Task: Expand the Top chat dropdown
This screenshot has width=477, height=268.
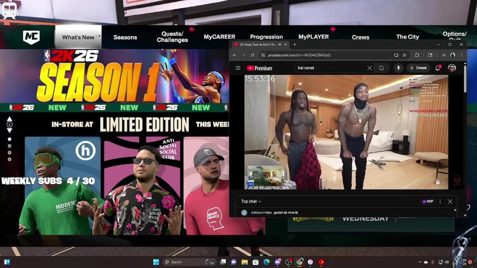Action: pos(251,201)
